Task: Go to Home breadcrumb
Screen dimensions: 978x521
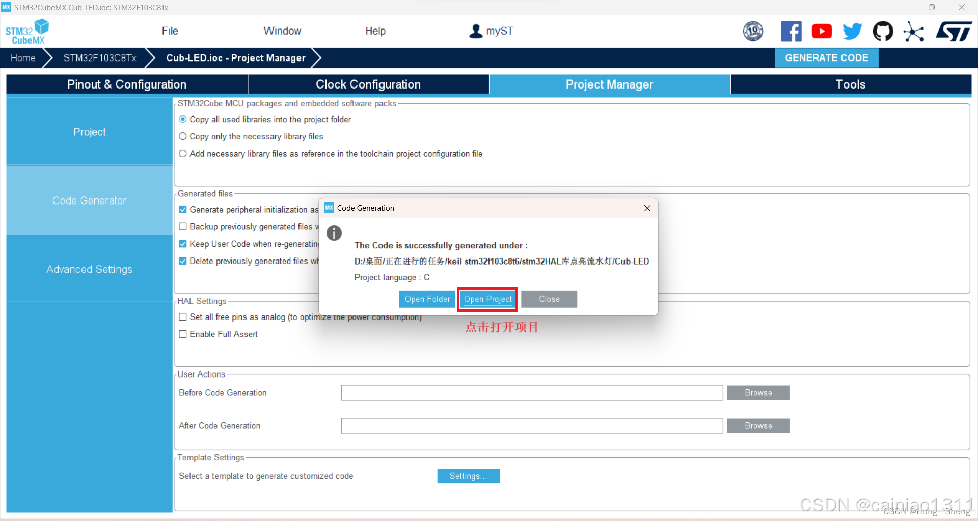Action: click(23, 58)
